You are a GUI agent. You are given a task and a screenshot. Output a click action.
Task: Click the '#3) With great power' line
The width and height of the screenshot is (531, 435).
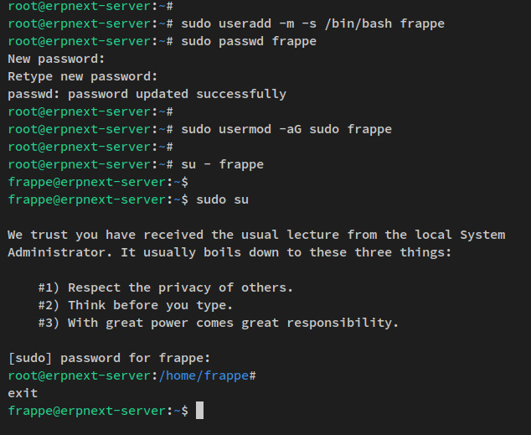(218, 323)
